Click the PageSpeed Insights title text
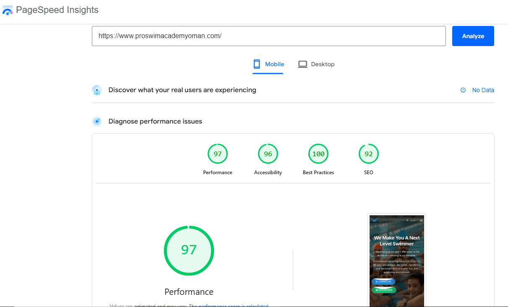 [57, 10]
